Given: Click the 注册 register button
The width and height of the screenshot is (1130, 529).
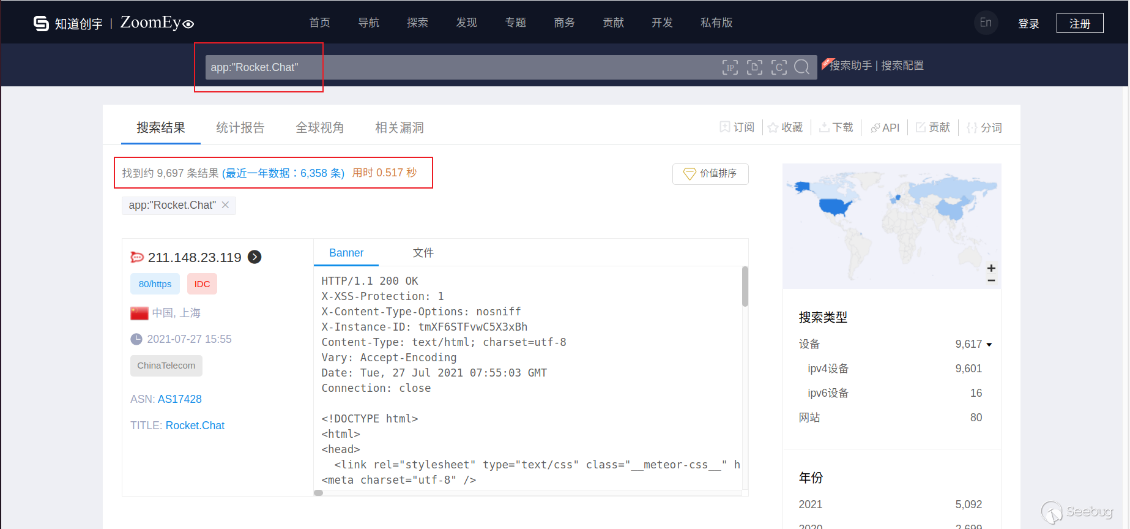Looking at the screenshot, I should 1080,23.
